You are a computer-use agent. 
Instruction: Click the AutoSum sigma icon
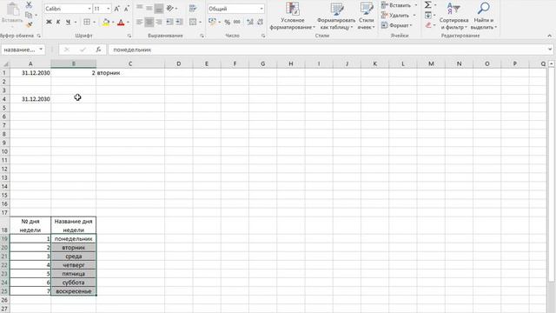click(428, 5)
